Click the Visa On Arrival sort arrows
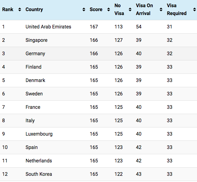Screen dimensions: 197x182 pos(161,9)
